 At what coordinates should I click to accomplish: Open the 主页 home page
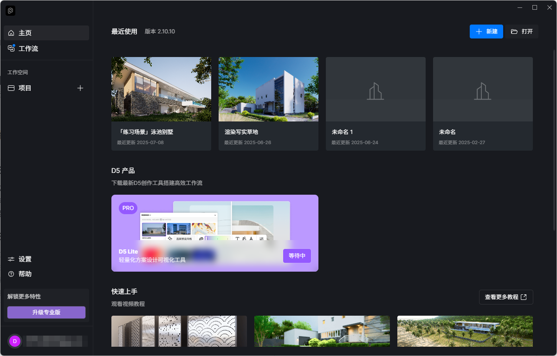tap(46, 33)
